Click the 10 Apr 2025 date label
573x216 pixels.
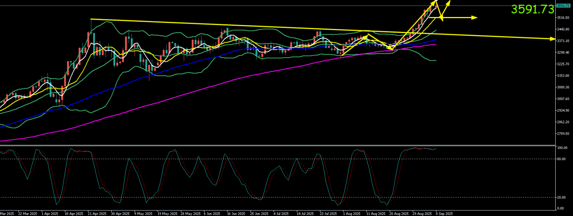click(x=74, y=214)
